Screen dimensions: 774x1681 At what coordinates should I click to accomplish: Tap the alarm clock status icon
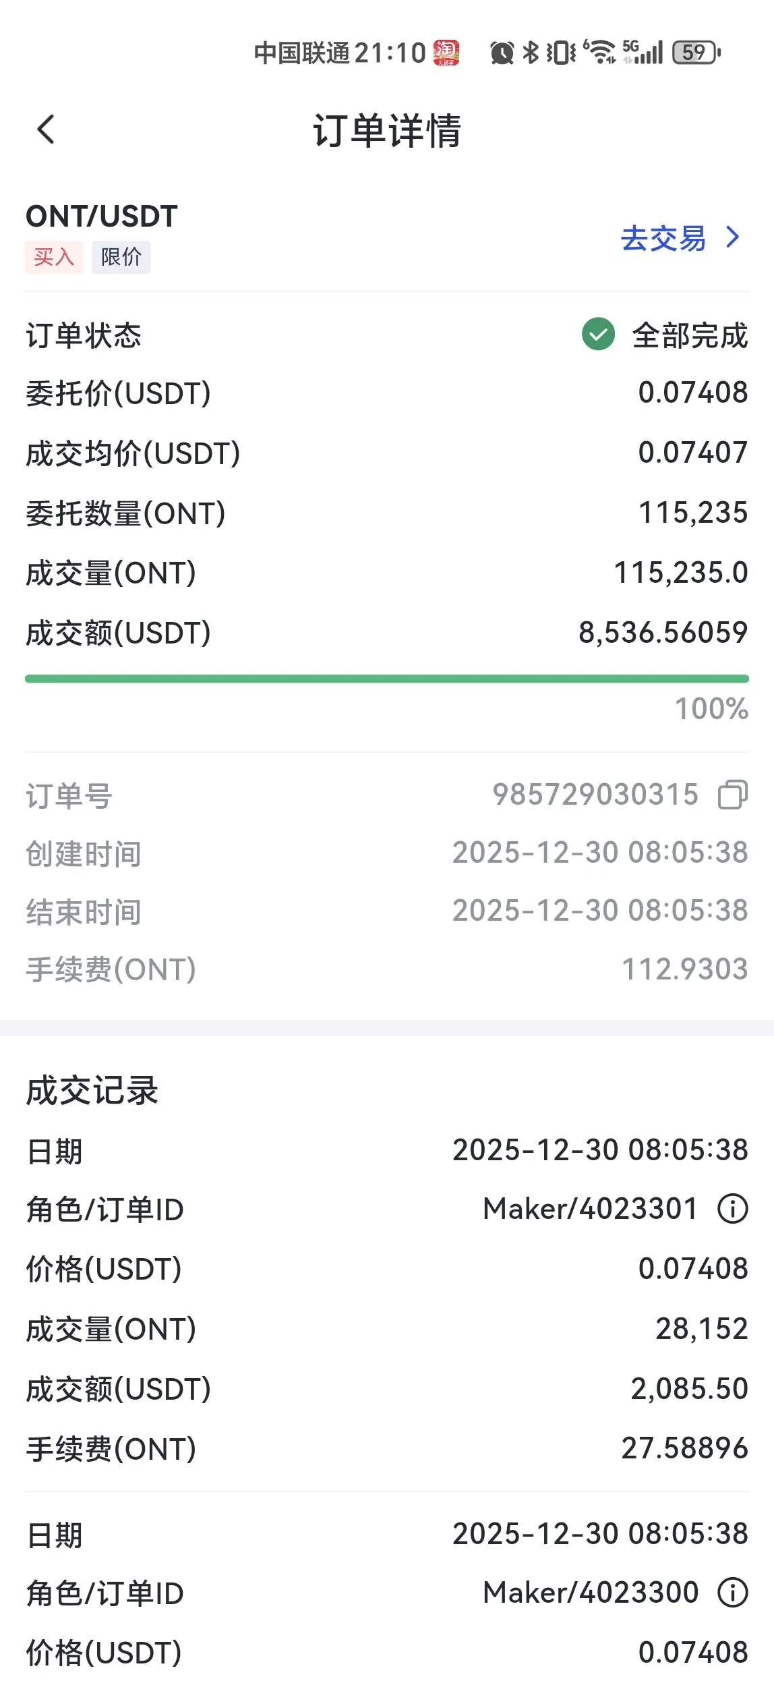coord(502,53)
